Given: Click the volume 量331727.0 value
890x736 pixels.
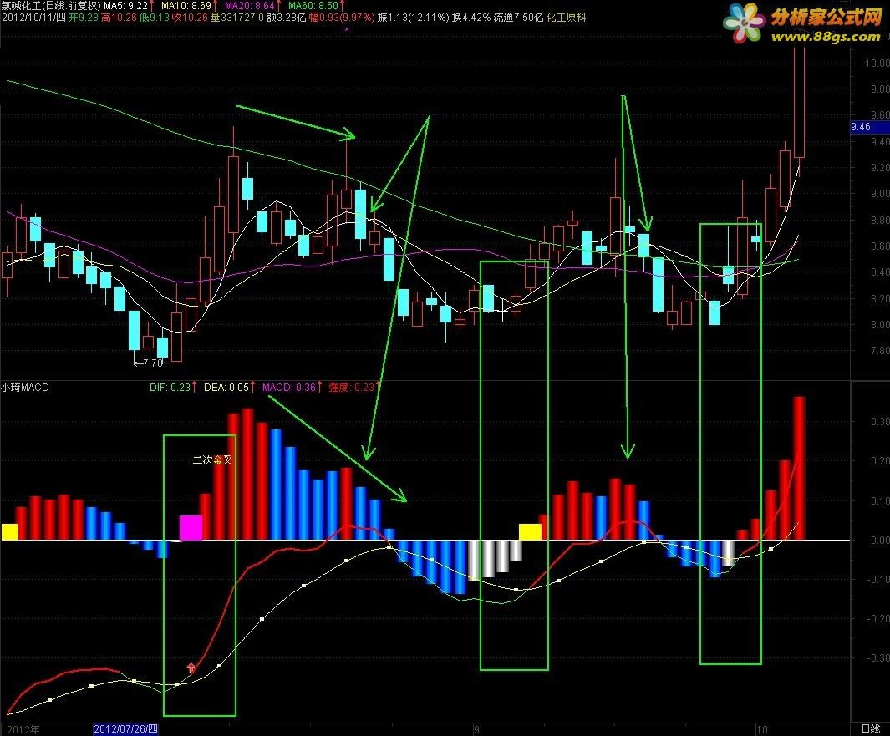Looking at the screenshot, I should pos(236,18).
